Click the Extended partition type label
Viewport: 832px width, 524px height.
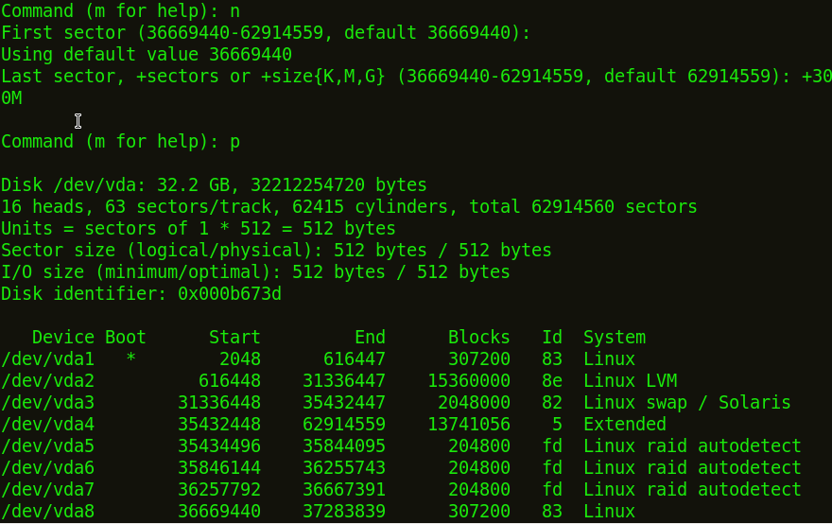[x=625, y=424]
